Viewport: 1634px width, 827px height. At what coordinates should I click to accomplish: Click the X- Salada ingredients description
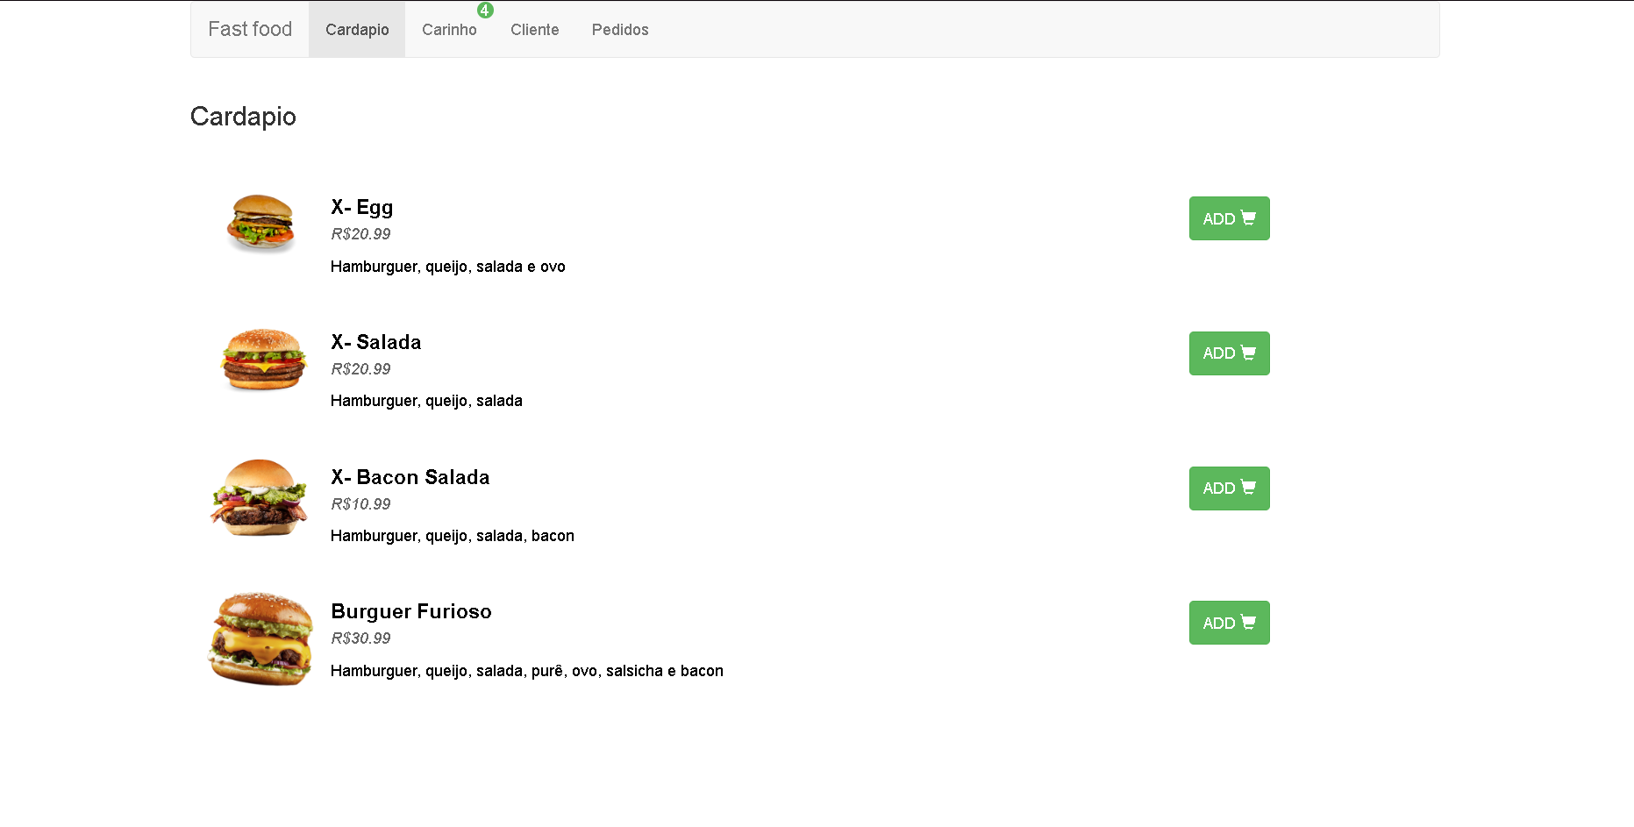coord(426,401)
